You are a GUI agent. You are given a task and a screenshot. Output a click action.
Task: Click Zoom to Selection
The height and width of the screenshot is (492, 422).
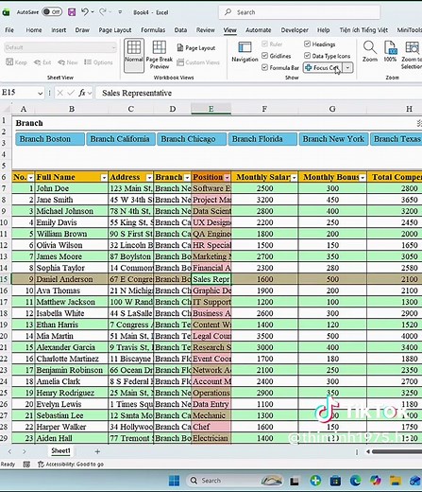pos(412,55)
